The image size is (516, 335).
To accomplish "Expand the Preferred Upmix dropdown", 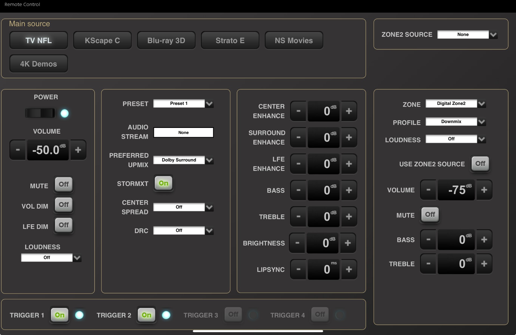I will coord(183,160).
